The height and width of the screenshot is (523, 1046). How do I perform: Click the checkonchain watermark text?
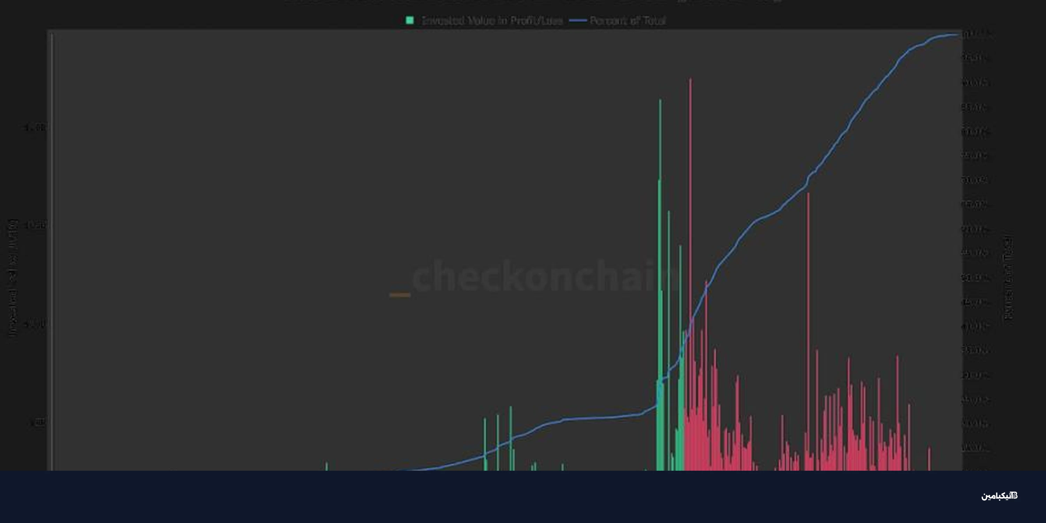[x=540, y=277]
